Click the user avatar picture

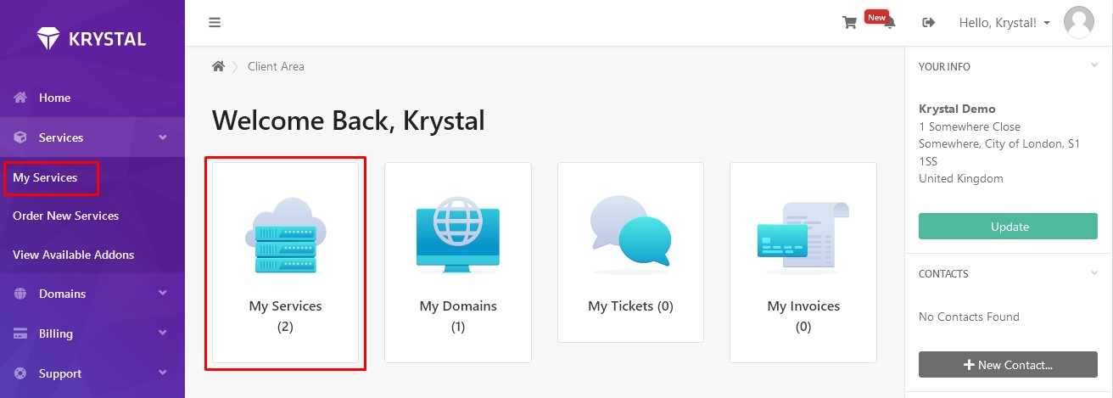pos(1079,23)
